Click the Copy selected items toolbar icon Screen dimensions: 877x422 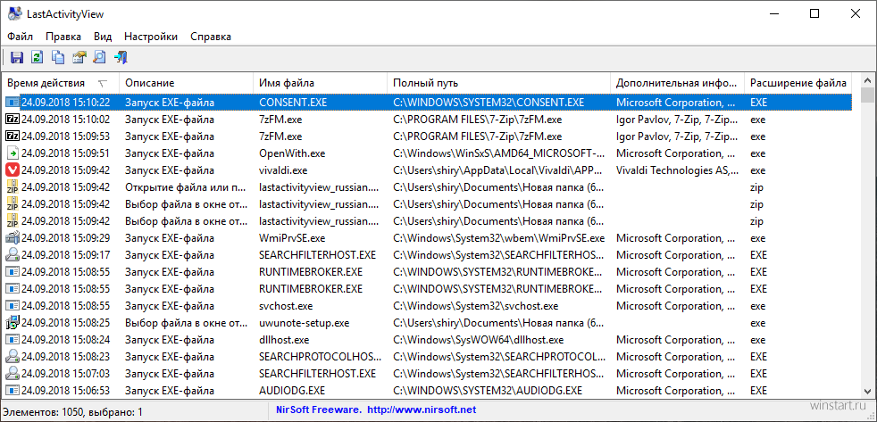58,57
